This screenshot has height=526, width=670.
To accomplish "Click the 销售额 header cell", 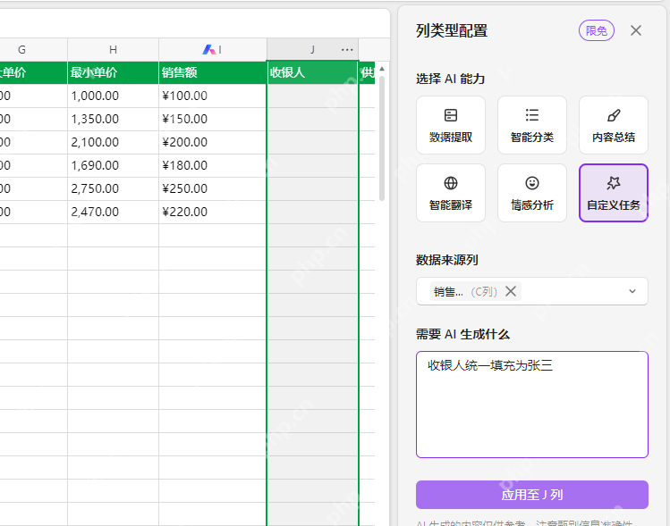I will point(212,72).
